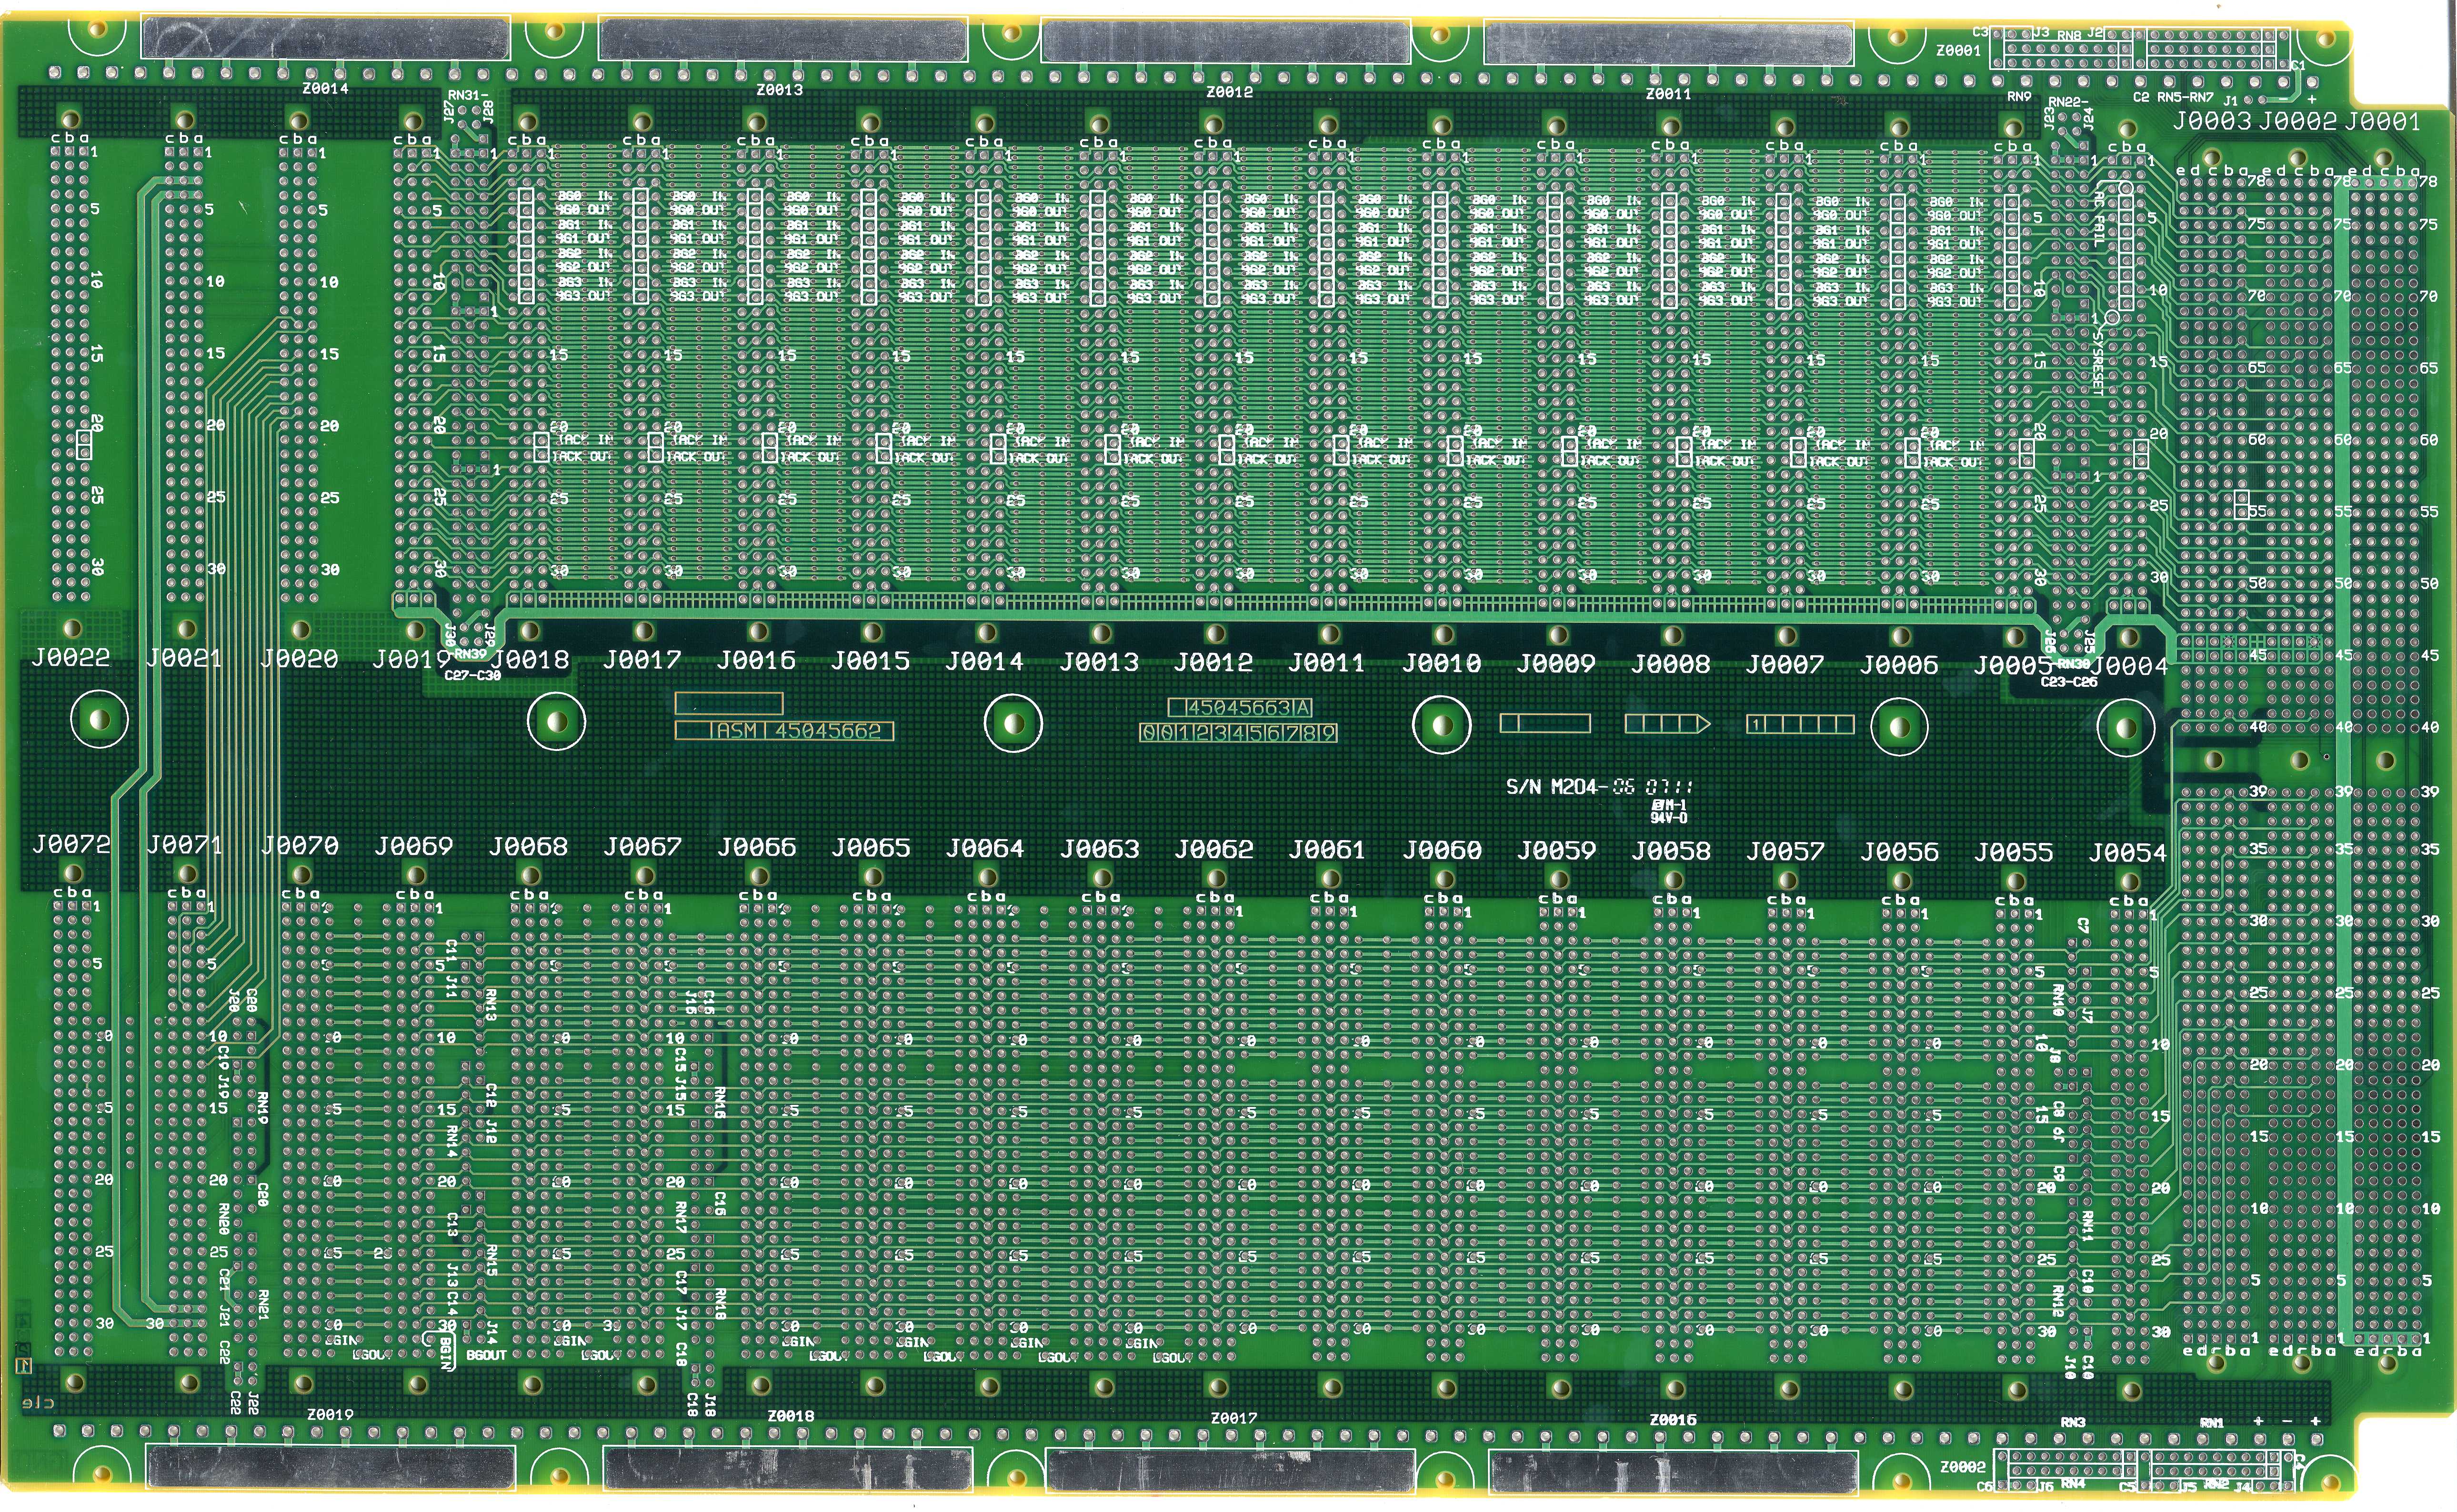Select the J0068 connector label
This screenshot has width=2457, height=1512.
[x=528, y=847]
